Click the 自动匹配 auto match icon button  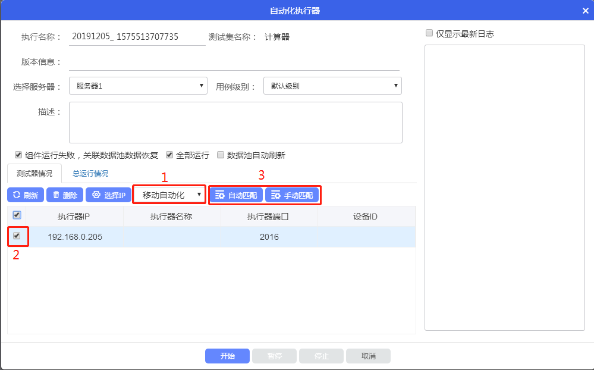(x=236, y=195)
